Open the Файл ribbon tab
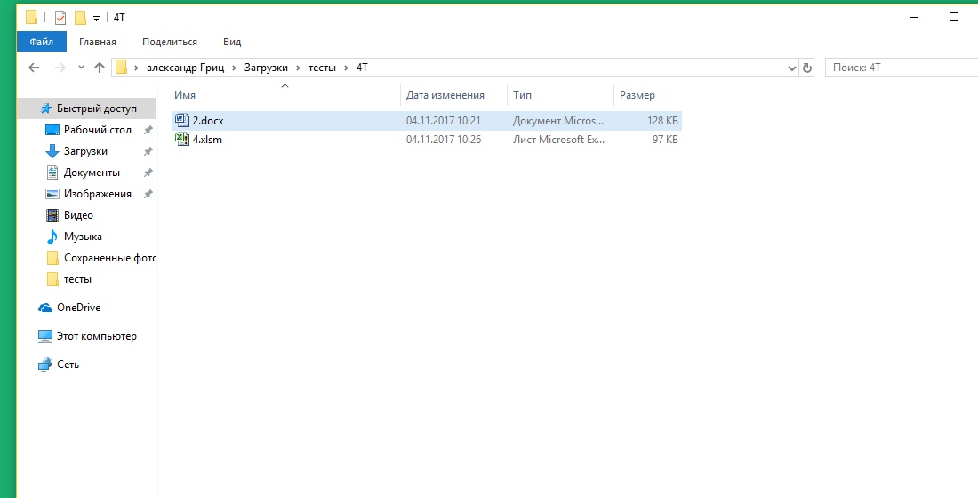This screenshot has height=498, width=978. (x=41, y=42)
